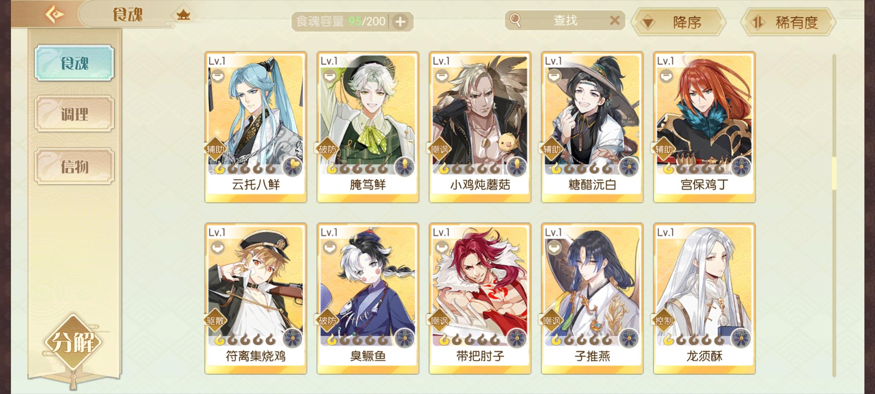
Task: Toggle bowl marker on 符离集烧鸡 card
Action: (x=217, y=248)
